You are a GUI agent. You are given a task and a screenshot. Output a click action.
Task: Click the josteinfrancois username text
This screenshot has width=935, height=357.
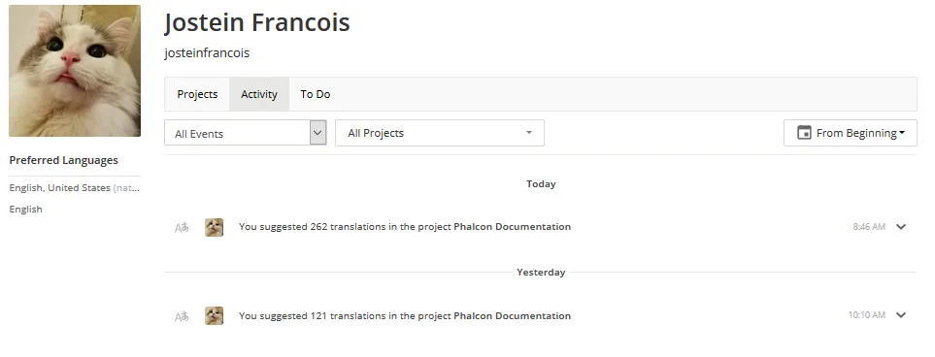(x=207, y=53)
